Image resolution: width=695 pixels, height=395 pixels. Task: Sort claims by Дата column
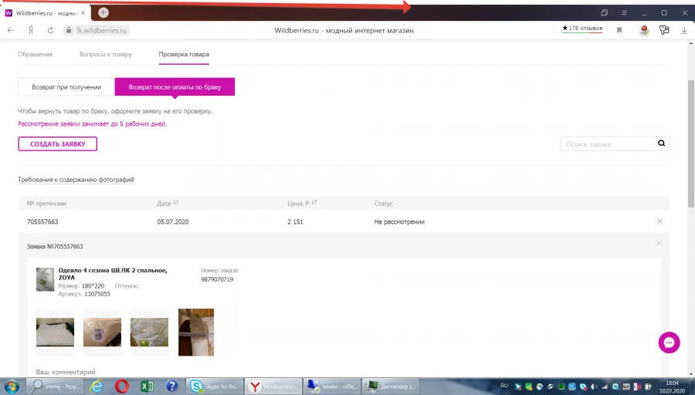pos(168,203)
